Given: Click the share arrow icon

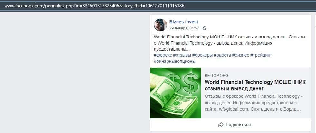Looking at the screenshot, I should tap(220, 125).
